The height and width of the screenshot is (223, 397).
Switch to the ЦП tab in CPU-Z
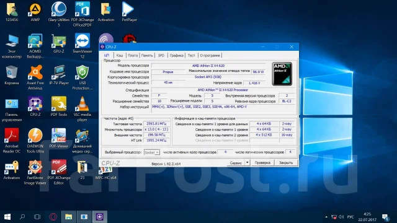pos(107,55)
